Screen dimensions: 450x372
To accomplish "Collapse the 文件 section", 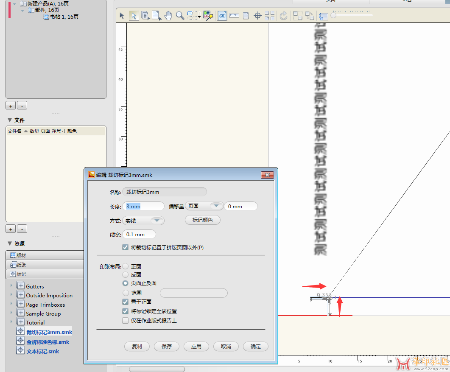I will point(10,120).
